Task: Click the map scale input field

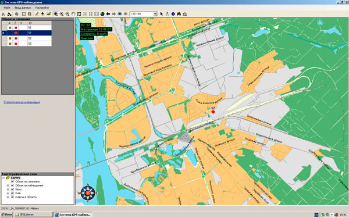Action: click(x=141, y=14)
